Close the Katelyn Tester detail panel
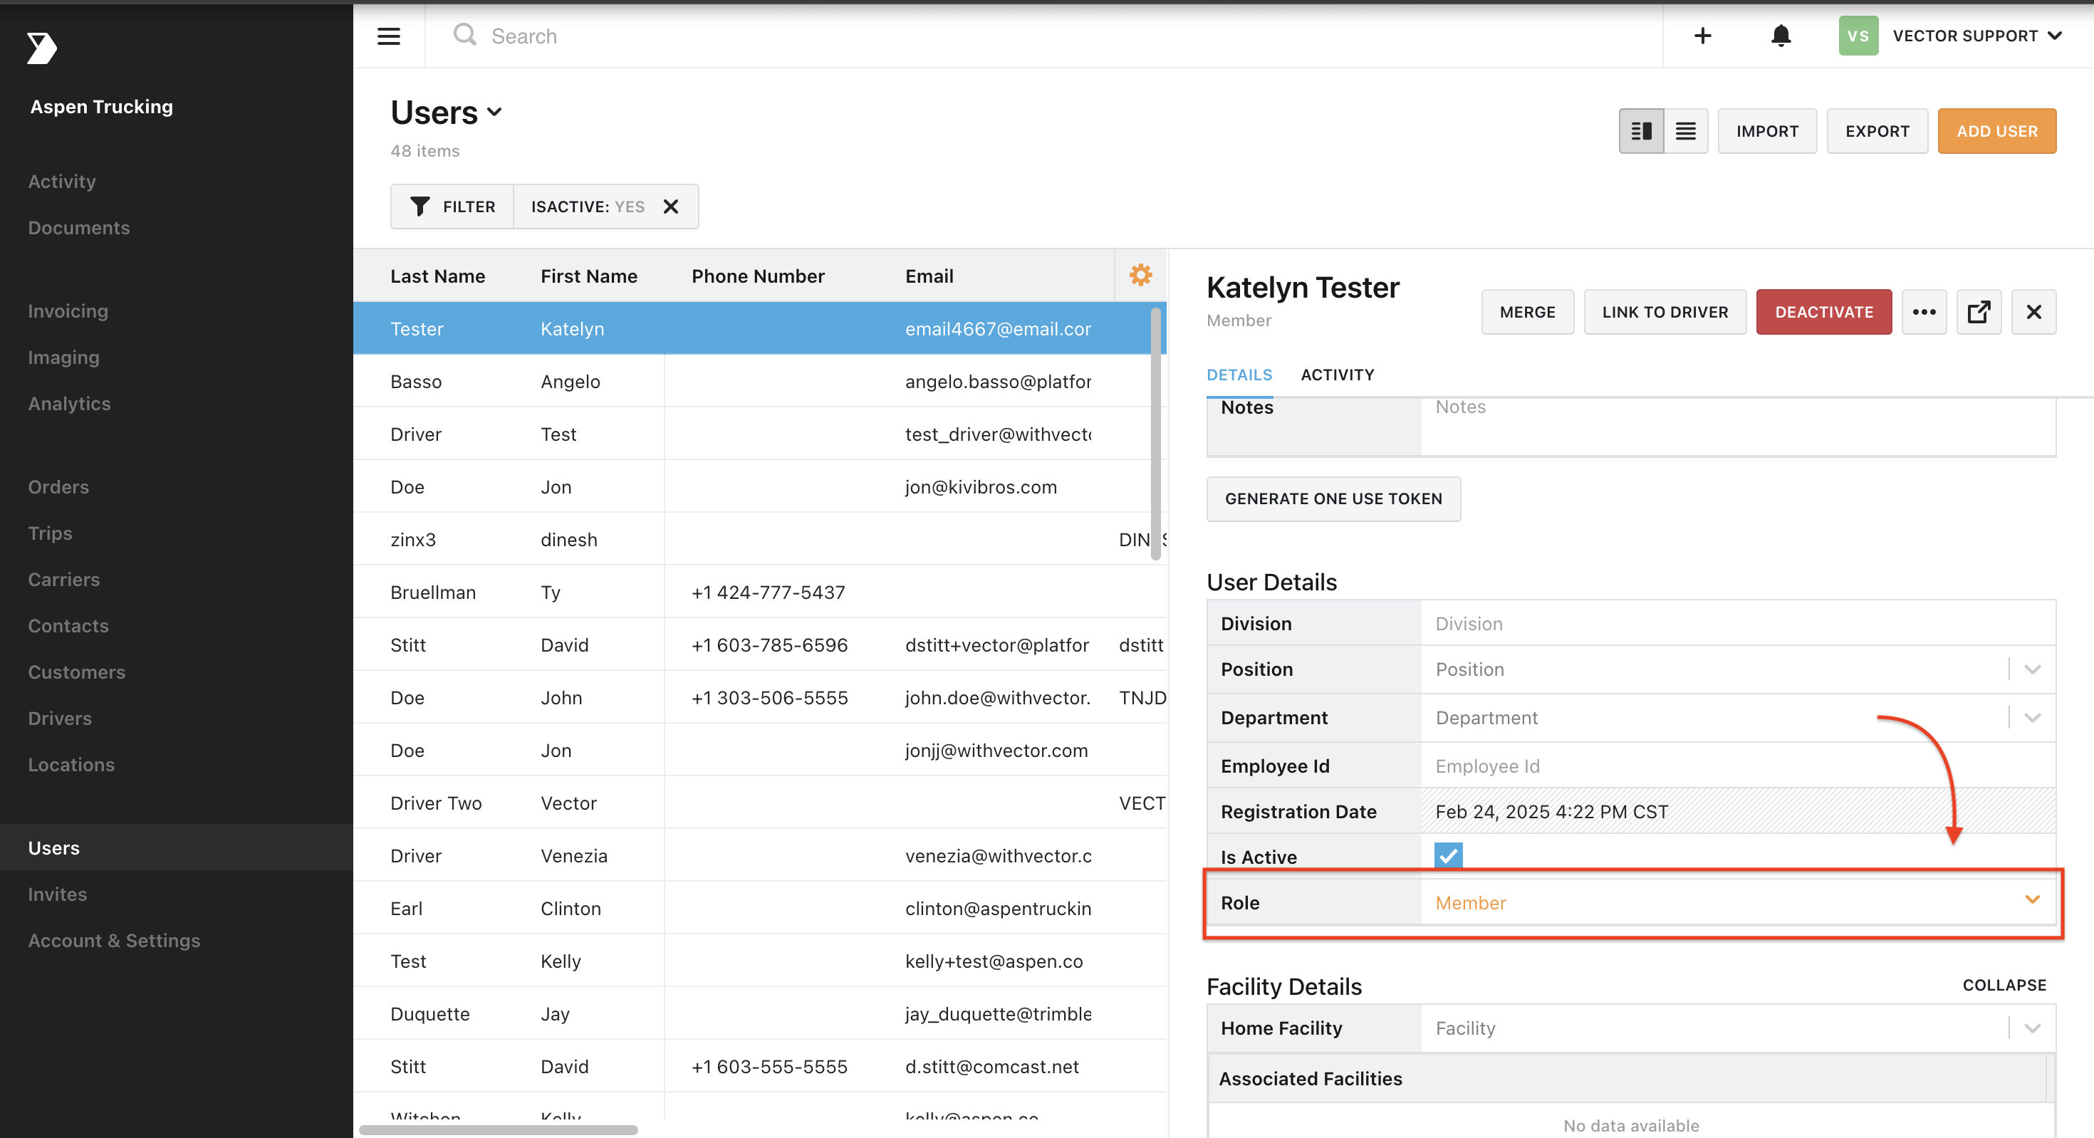 (x=2033, y=312)
